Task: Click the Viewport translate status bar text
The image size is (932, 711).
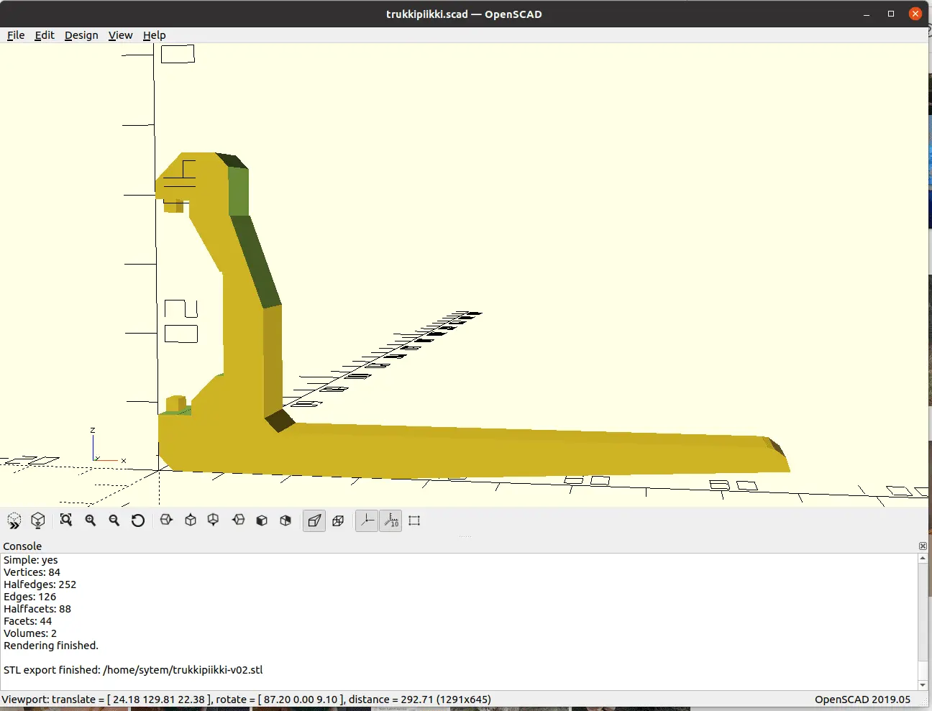Action: pos(247,699)
